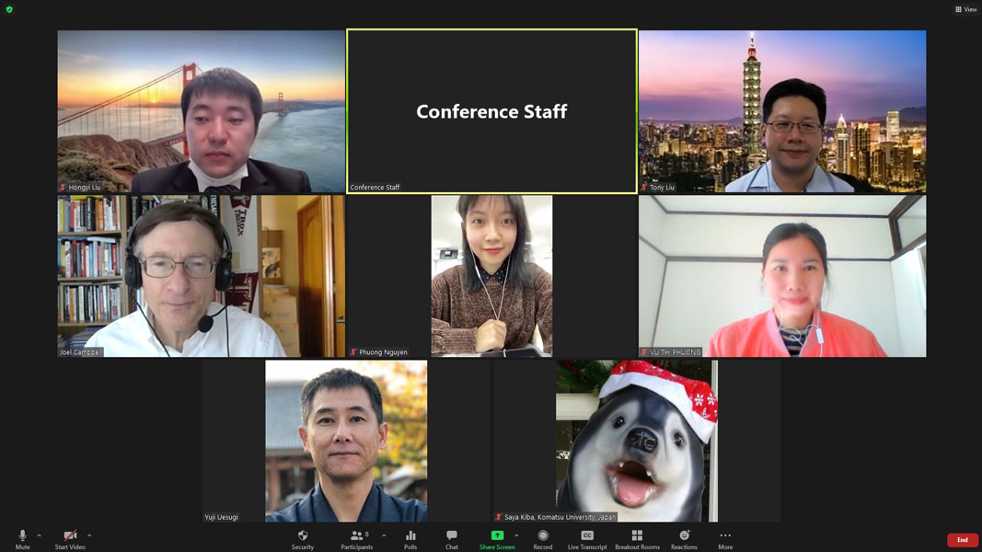Click the red End meeting button

tap(962, 540)
